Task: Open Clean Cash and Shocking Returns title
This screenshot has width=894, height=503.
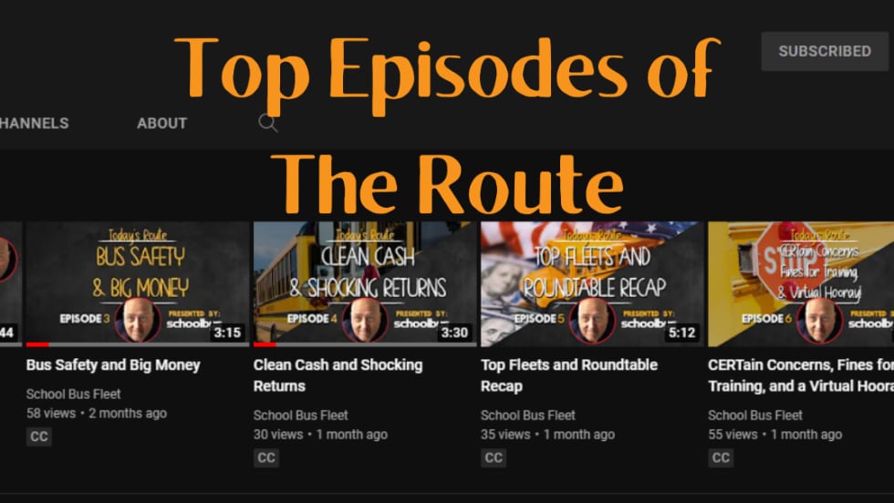Action: [x=338, y=375]
